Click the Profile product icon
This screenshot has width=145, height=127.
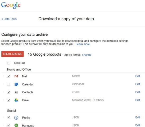click(x=16, y=118)
